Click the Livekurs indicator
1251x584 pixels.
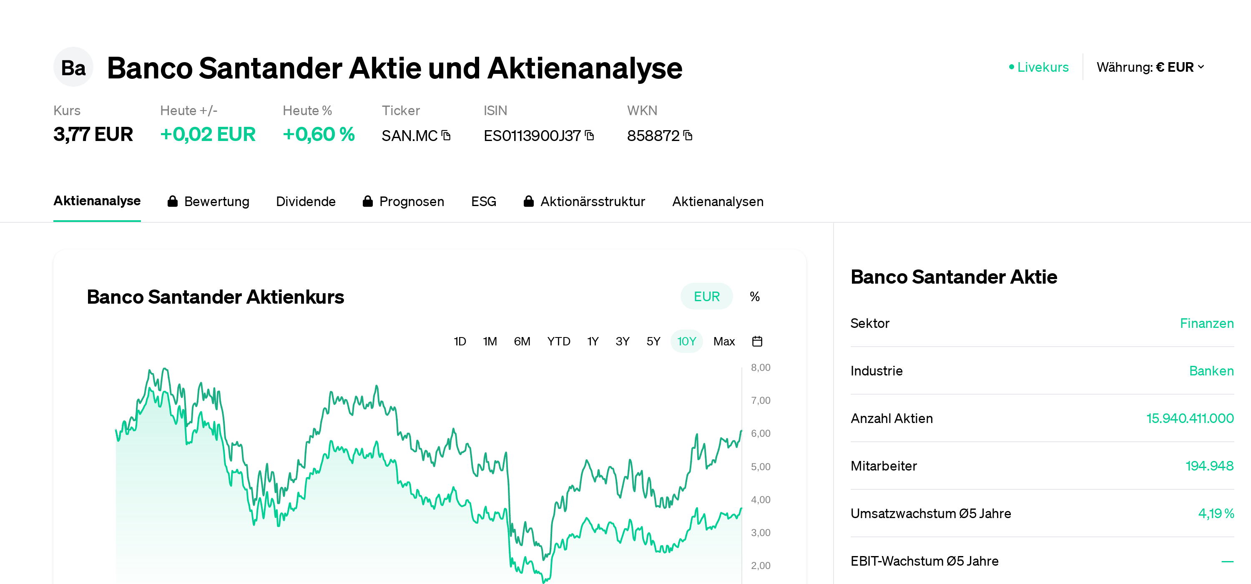click(1039, 67)
